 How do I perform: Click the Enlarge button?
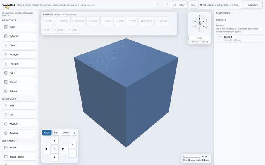pos(162,21)
